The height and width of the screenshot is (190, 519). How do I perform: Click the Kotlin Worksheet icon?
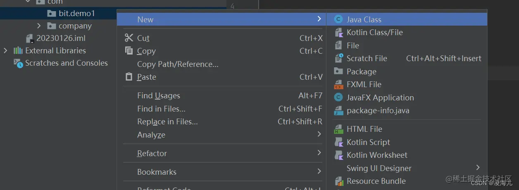(x=339, y=155)
